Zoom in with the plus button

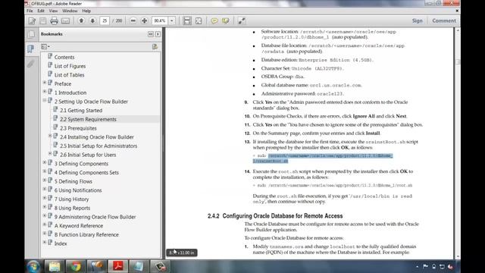click(x=145, y=20)
